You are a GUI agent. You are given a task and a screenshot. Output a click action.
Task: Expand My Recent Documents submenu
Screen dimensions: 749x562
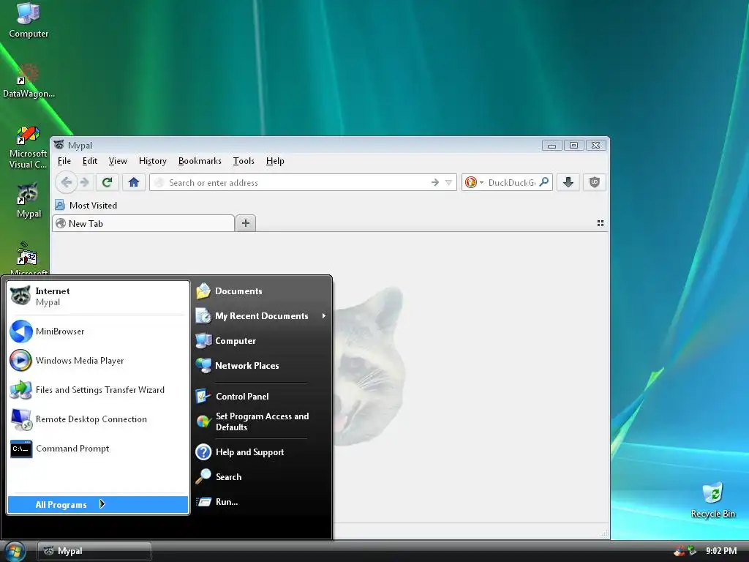pos(262,316)
